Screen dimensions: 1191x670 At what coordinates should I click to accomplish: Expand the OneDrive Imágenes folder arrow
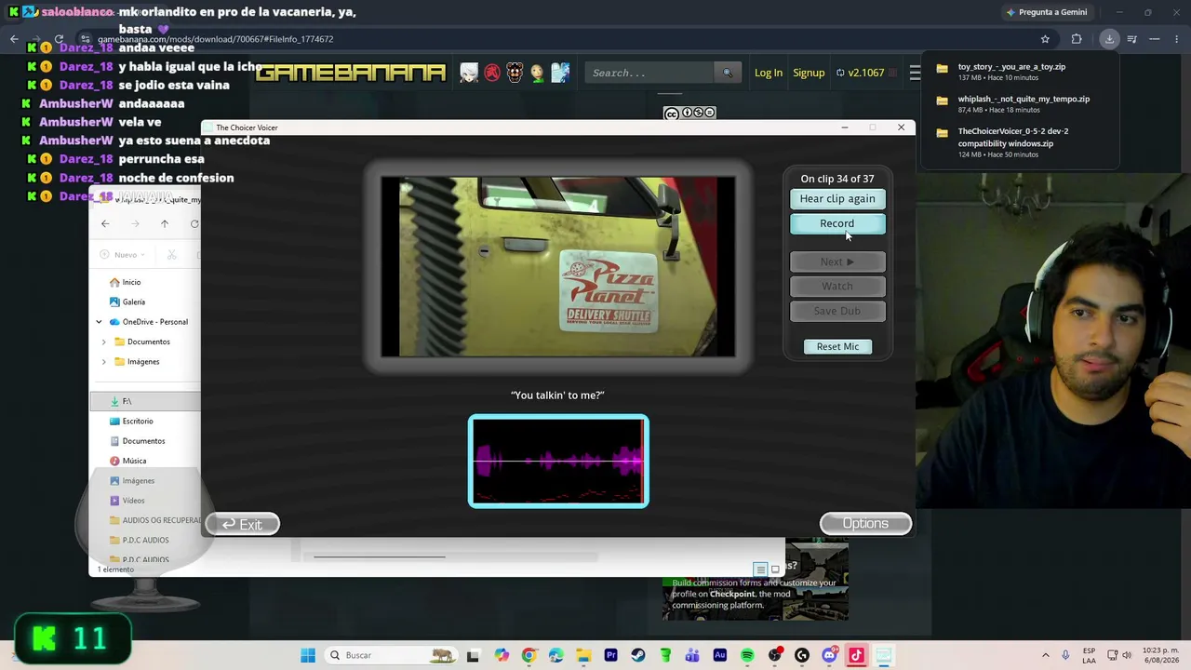point(104,361)
